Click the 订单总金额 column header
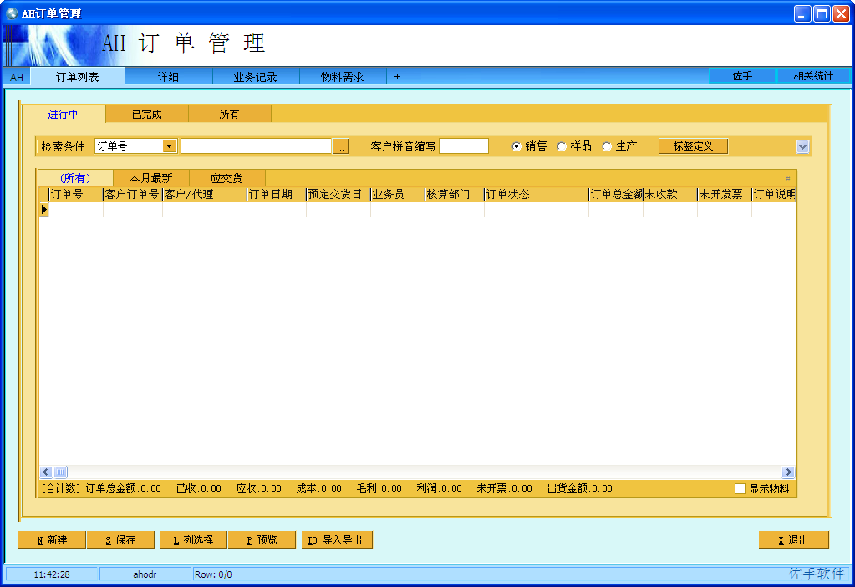The height and width of the screenshot is (587, 855). [x=616, y=194]
